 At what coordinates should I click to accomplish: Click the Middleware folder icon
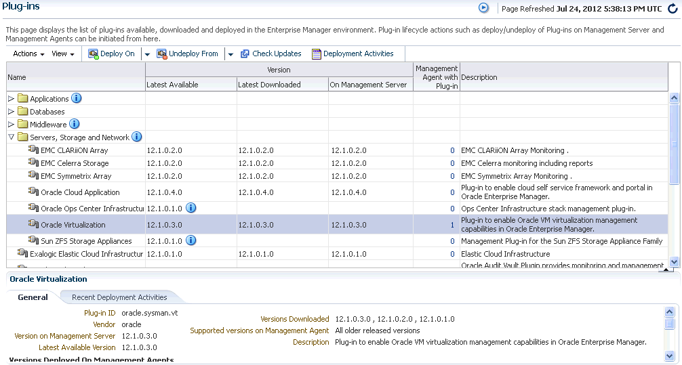click(22, 125)
